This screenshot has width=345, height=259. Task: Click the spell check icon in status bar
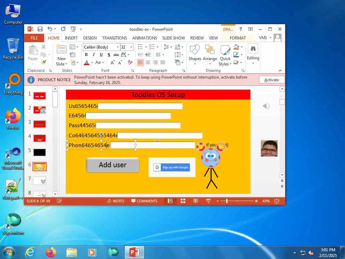click(59, 201)
